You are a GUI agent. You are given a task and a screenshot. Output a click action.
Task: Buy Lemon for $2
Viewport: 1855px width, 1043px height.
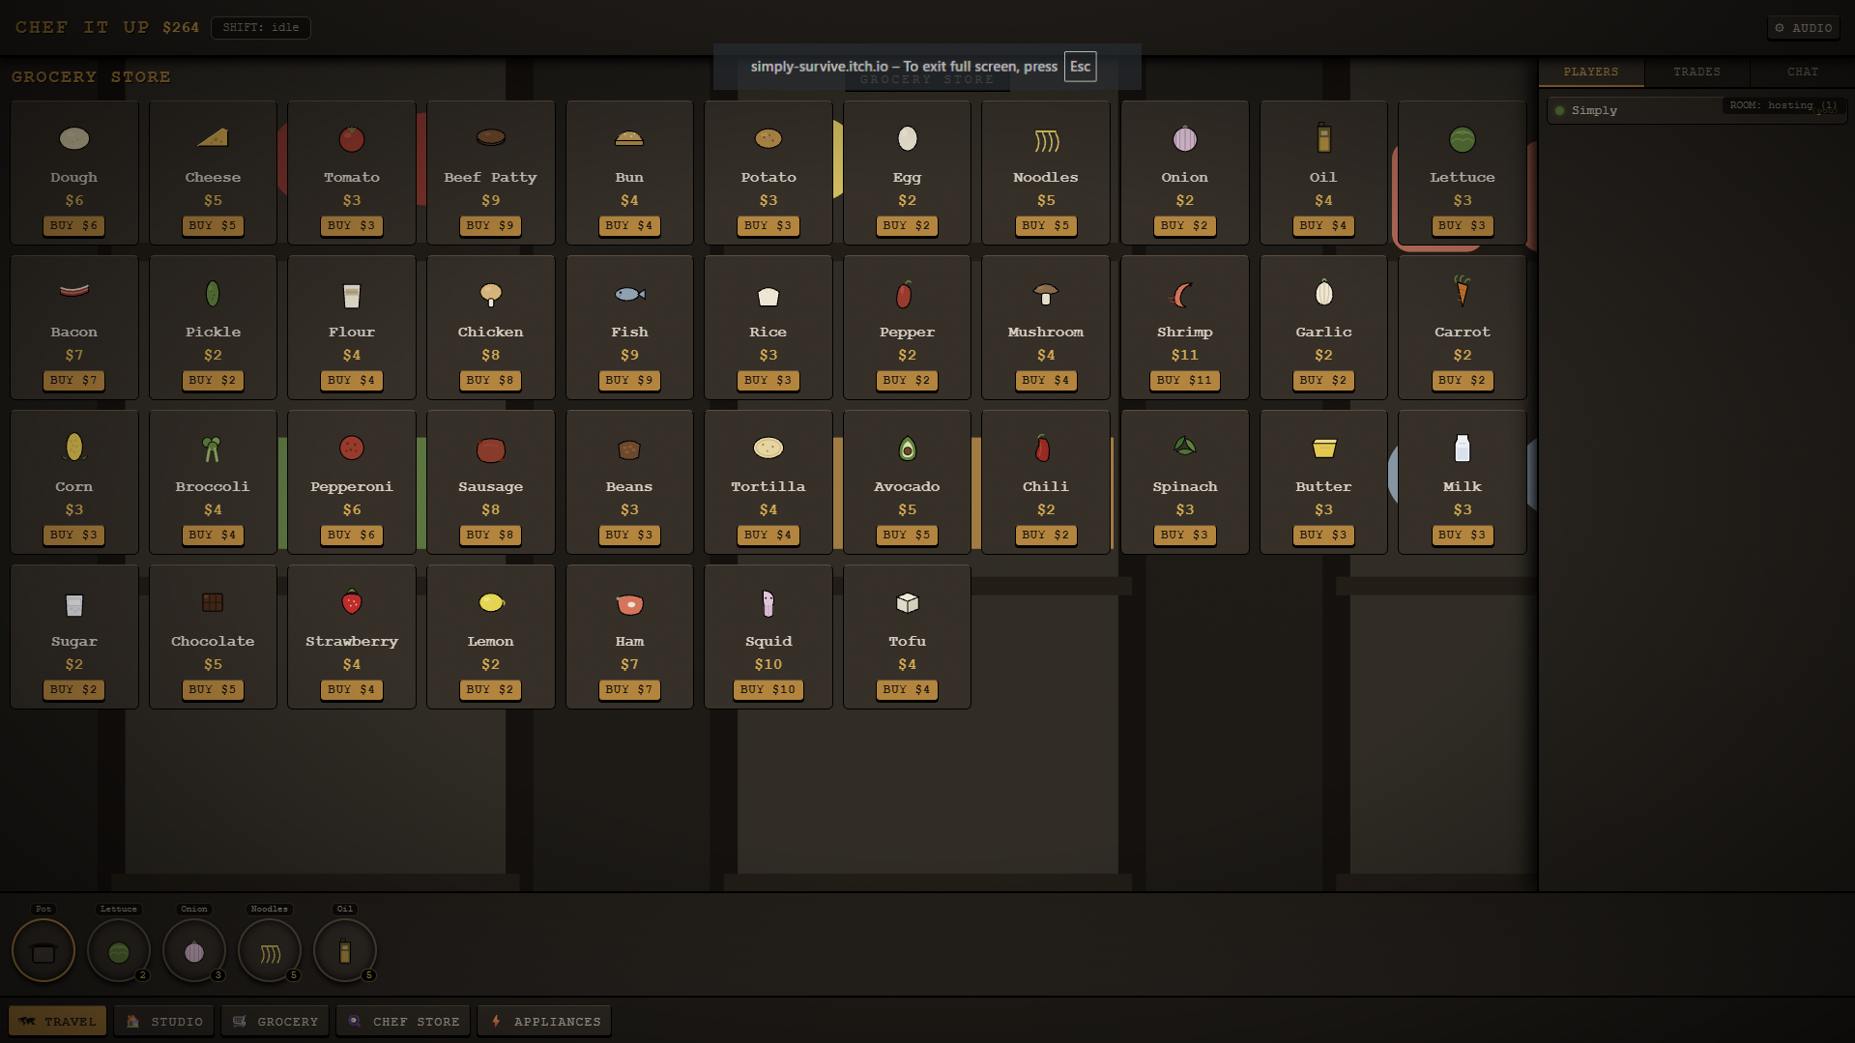click(491, 689)
